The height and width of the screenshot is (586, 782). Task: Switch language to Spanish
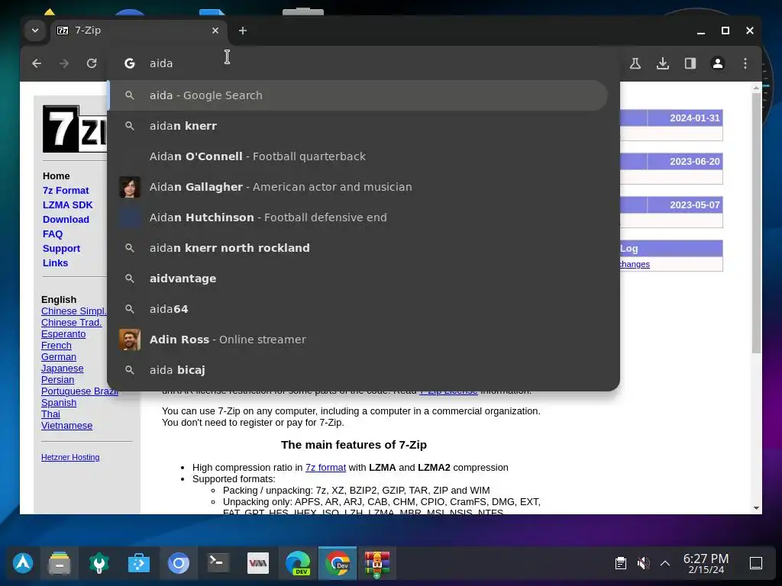58,403
